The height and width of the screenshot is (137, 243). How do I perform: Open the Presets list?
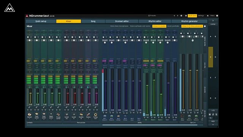152,16
